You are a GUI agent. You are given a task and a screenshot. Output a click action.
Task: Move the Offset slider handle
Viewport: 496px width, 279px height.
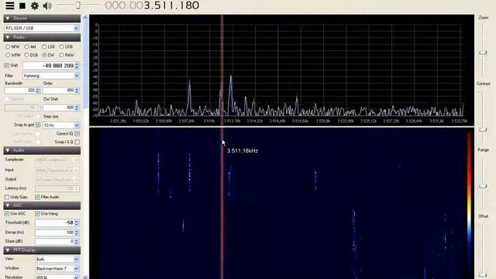click(483, 275)
